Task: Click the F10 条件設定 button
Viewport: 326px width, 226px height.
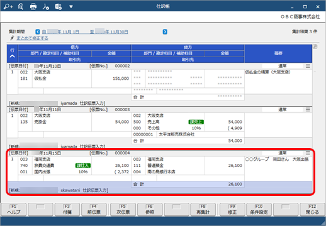Action: coord(259,209)
